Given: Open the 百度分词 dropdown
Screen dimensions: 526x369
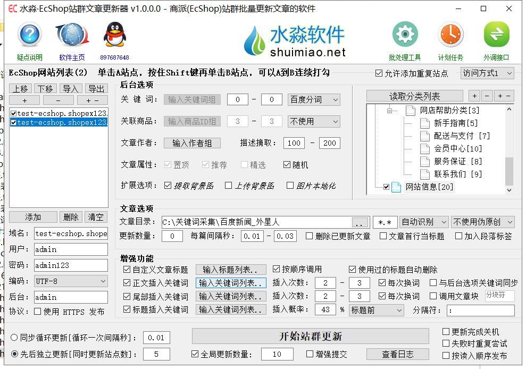Looking at the screenshot, I should [313, 99].
